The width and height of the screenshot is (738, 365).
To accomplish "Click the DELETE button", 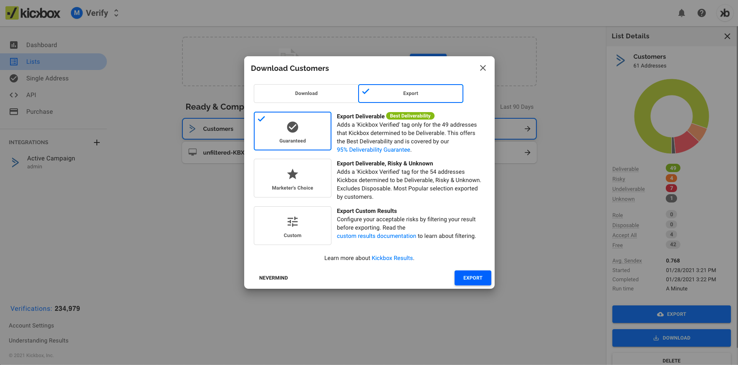I will pyautogui.click(x=672, y=360).
